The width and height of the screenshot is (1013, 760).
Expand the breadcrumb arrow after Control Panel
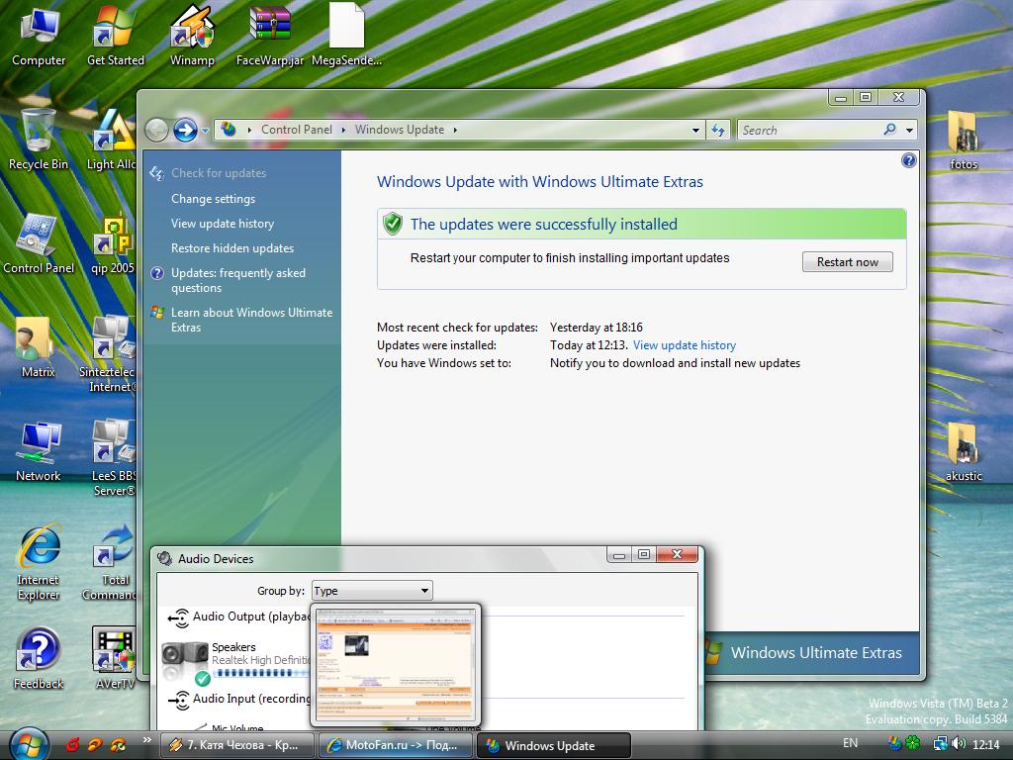343,130
